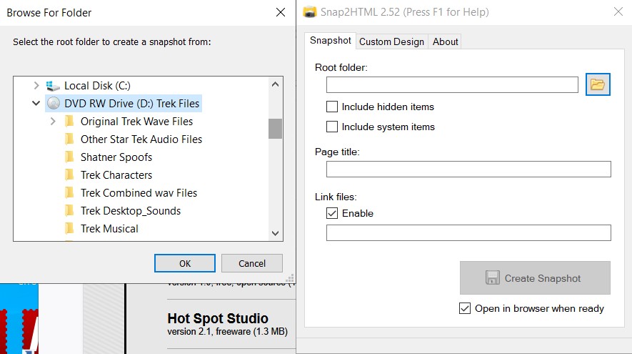
Task: Toggle Include system items checkbox
Action: click(332, 127)
